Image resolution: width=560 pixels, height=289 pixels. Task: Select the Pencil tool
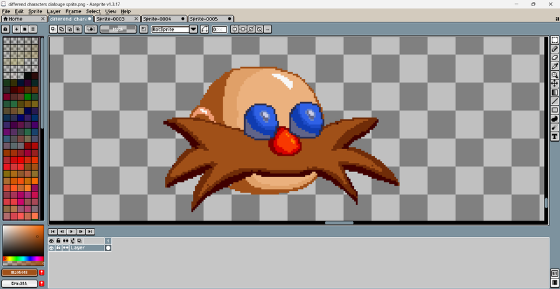click(x=554, y=48)
